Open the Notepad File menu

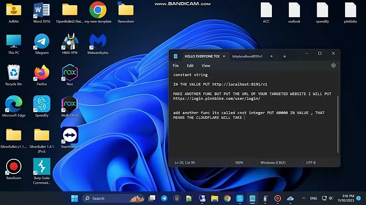175,65
